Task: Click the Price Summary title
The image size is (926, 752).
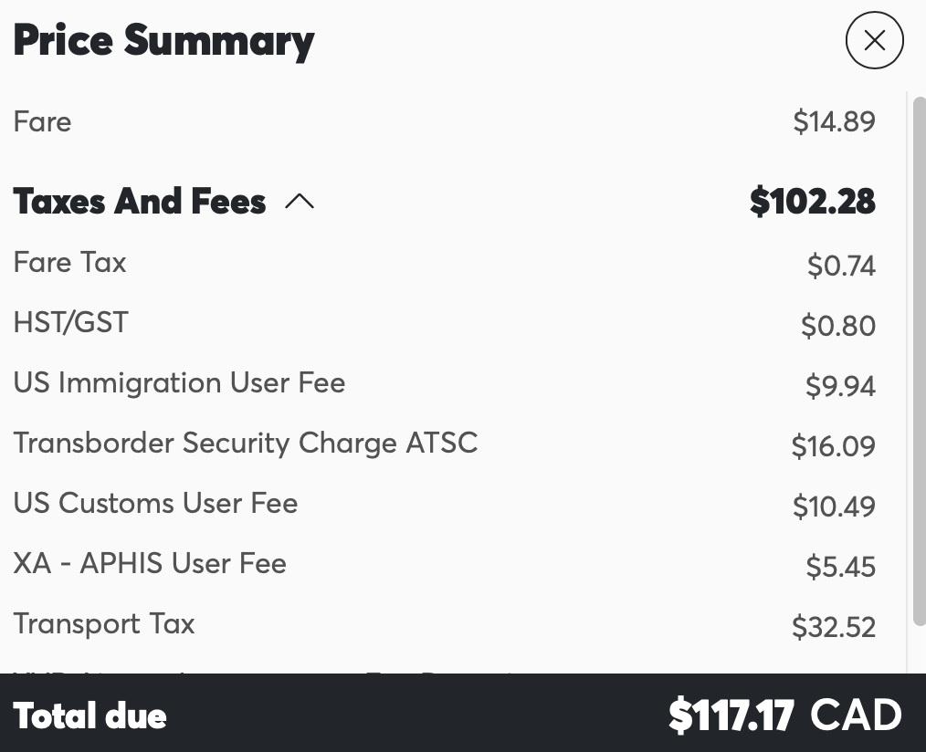Action: pos(163,41)
